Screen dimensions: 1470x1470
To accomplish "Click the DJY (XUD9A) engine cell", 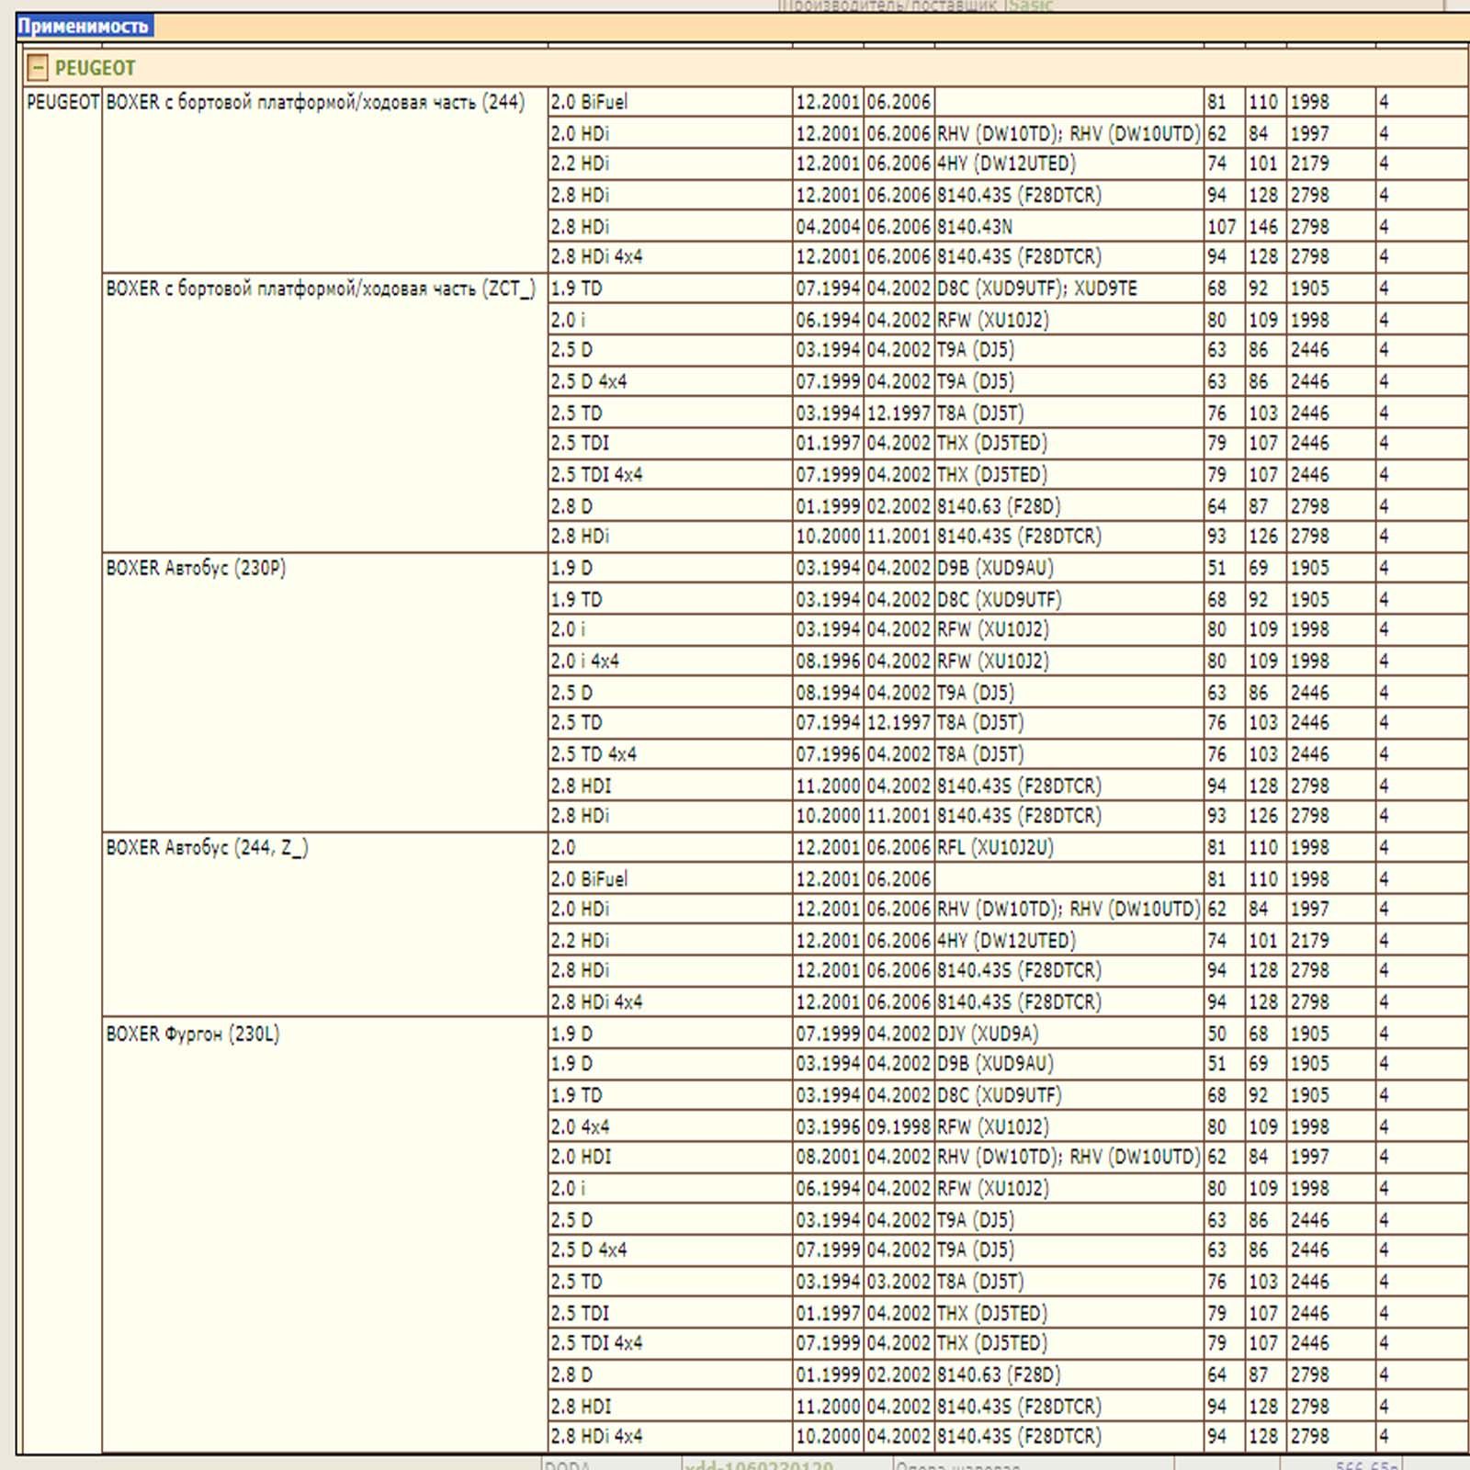I will tap(1069, 1034).
